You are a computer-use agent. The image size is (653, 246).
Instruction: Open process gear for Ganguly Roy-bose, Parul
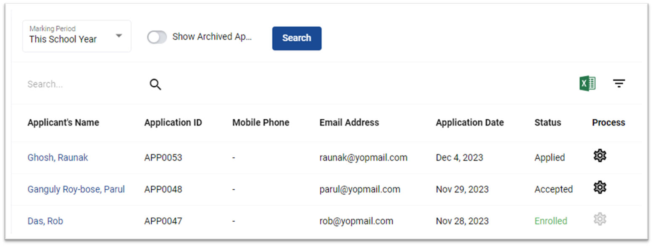(600, 188)
